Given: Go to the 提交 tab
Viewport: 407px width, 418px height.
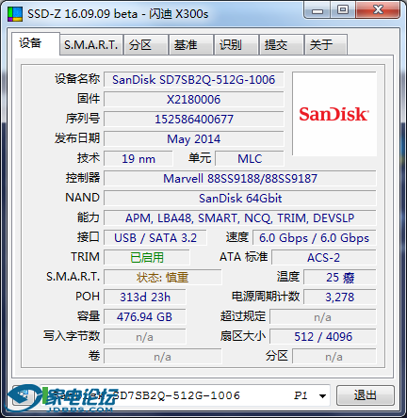Looking at the screenshot, I should coord(281,45).
